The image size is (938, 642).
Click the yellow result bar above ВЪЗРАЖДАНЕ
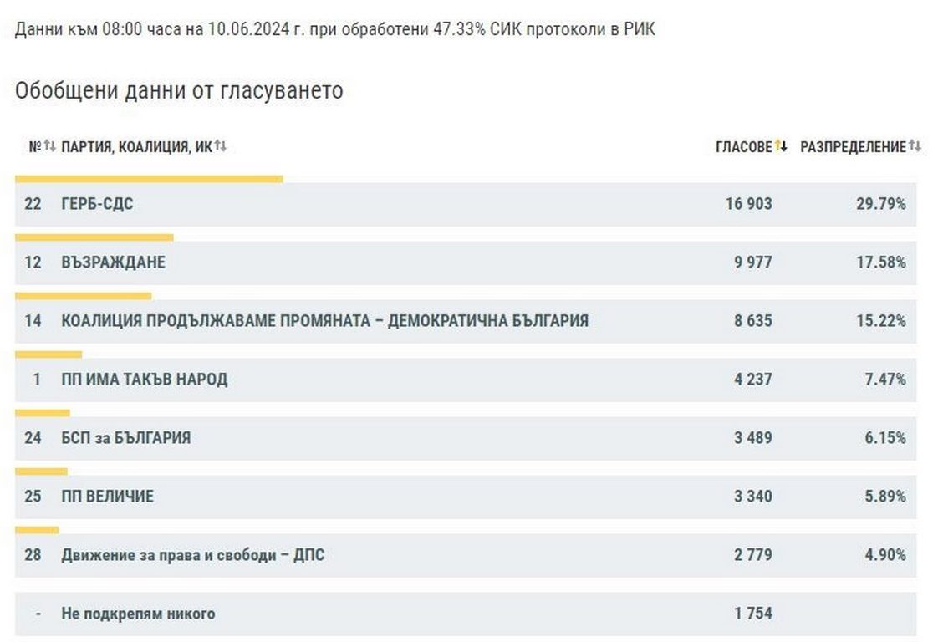point(94,237)
